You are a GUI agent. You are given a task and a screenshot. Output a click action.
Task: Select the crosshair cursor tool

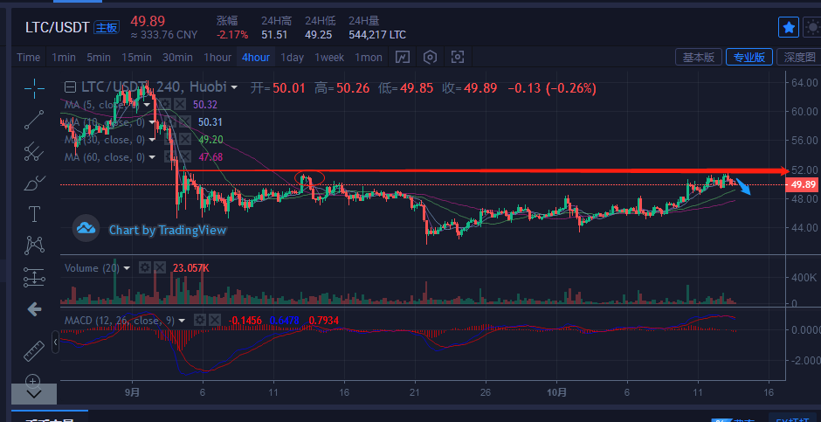click(x=34, y=88)
